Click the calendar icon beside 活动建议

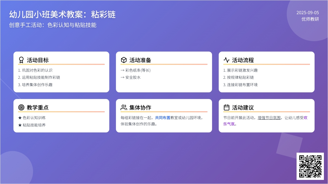click(x=227, y=107)
